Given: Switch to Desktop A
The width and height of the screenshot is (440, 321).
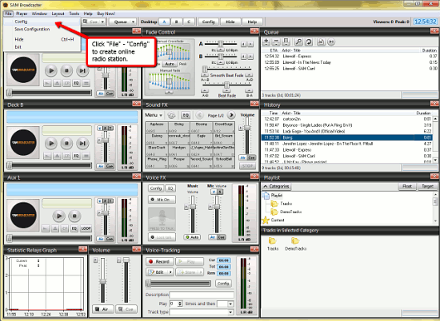Looking at the screenshot, I should pos(165,22).
